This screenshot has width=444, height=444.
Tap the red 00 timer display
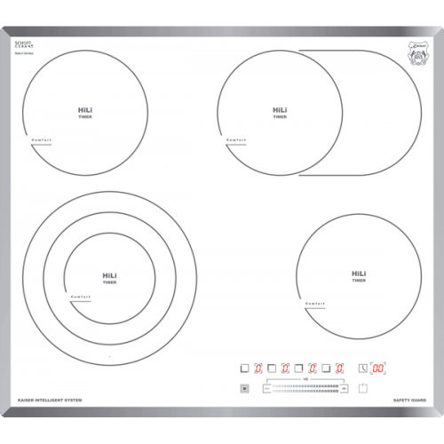coord(378,369)
